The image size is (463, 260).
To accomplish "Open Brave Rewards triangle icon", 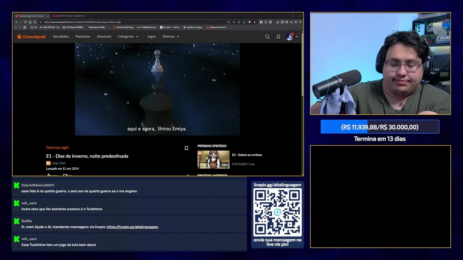I will [255, 22].
